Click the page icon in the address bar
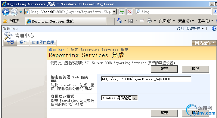Screen dimensions: 217x118 pos(27,12)
